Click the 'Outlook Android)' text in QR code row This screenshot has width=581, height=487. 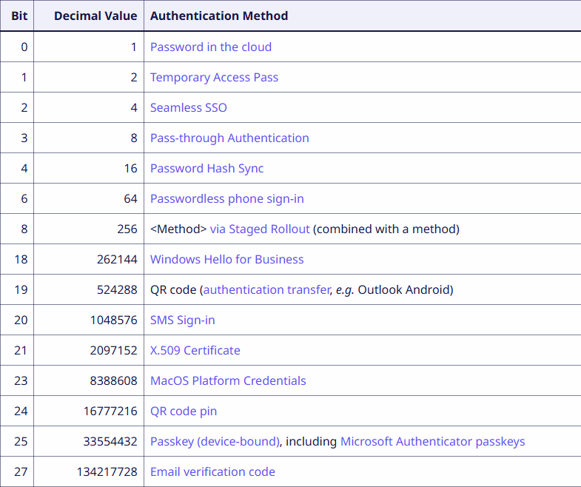pyautogui.click(x=406, y=290)
